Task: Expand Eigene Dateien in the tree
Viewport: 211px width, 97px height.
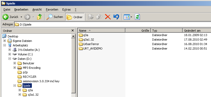Action: tap(5, 41)
